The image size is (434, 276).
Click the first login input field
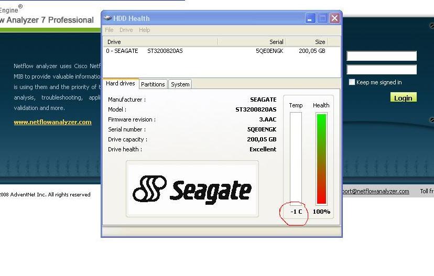(x=382, y=56)
